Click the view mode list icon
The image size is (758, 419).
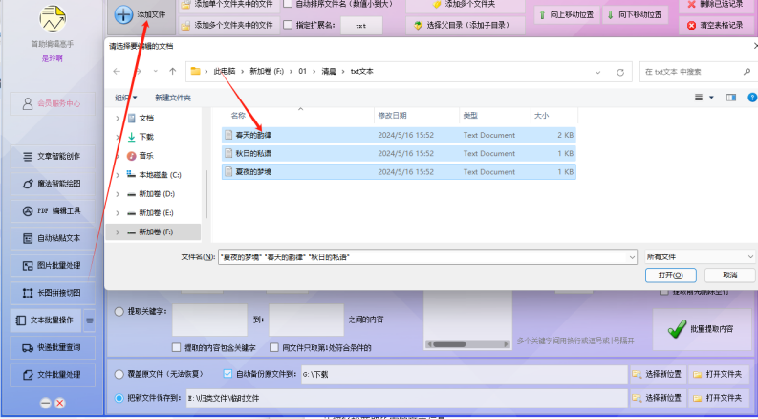tap(699, 98)
